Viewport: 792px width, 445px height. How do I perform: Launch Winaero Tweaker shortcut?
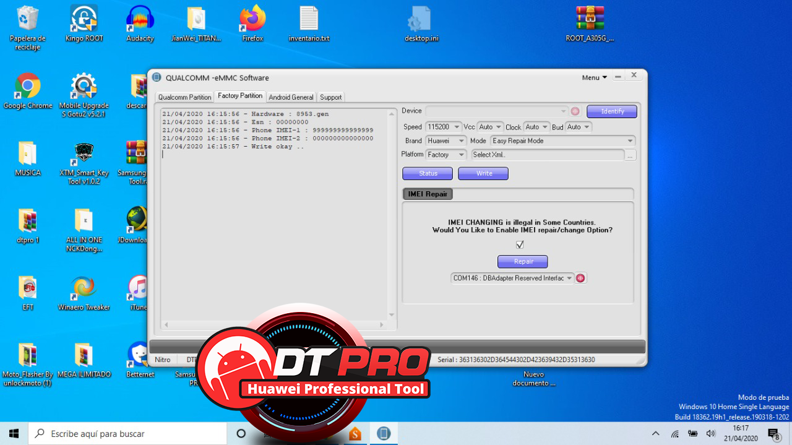coord(84,293)
